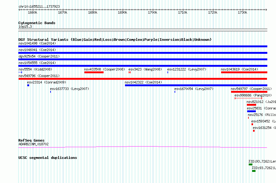The height and width of the screenshot is (183, 276).
Task: Click the nsv1042322 (Coe2014) label
Action: (143, 82)
